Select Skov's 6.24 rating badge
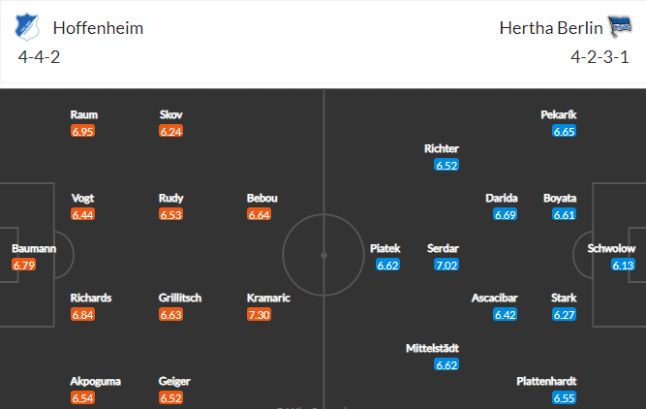Screen dimensions: 646x409 coord(171,131)
